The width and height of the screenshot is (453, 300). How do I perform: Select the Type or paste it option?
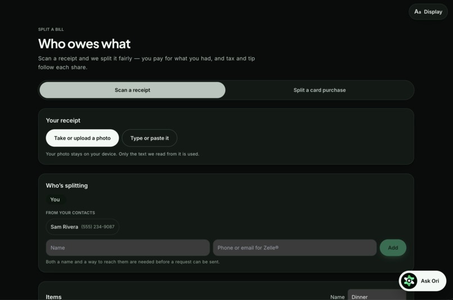point(150,138)
